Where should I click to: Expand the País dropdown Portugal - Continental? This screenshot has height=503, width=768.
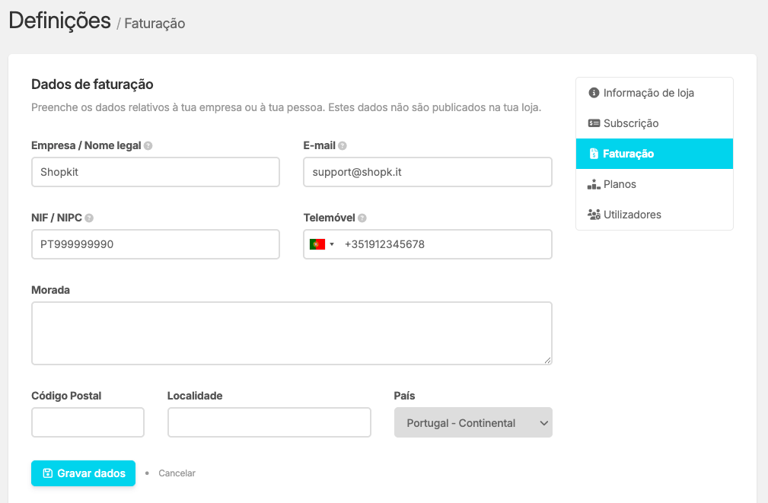pyautogui.click(x=473, y=423)
